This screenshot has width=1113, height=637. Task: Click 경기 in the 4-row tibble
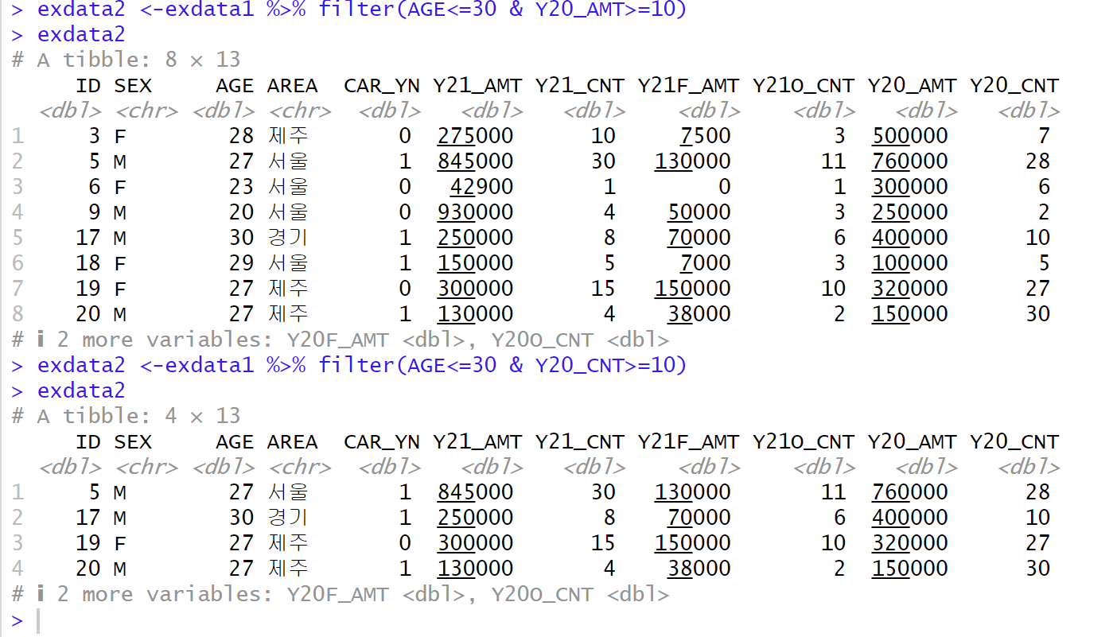287,518
